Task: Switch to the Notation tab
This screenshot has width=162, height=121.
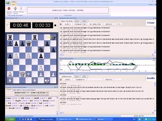Action: pyautogui.click(x=8, y=90)
